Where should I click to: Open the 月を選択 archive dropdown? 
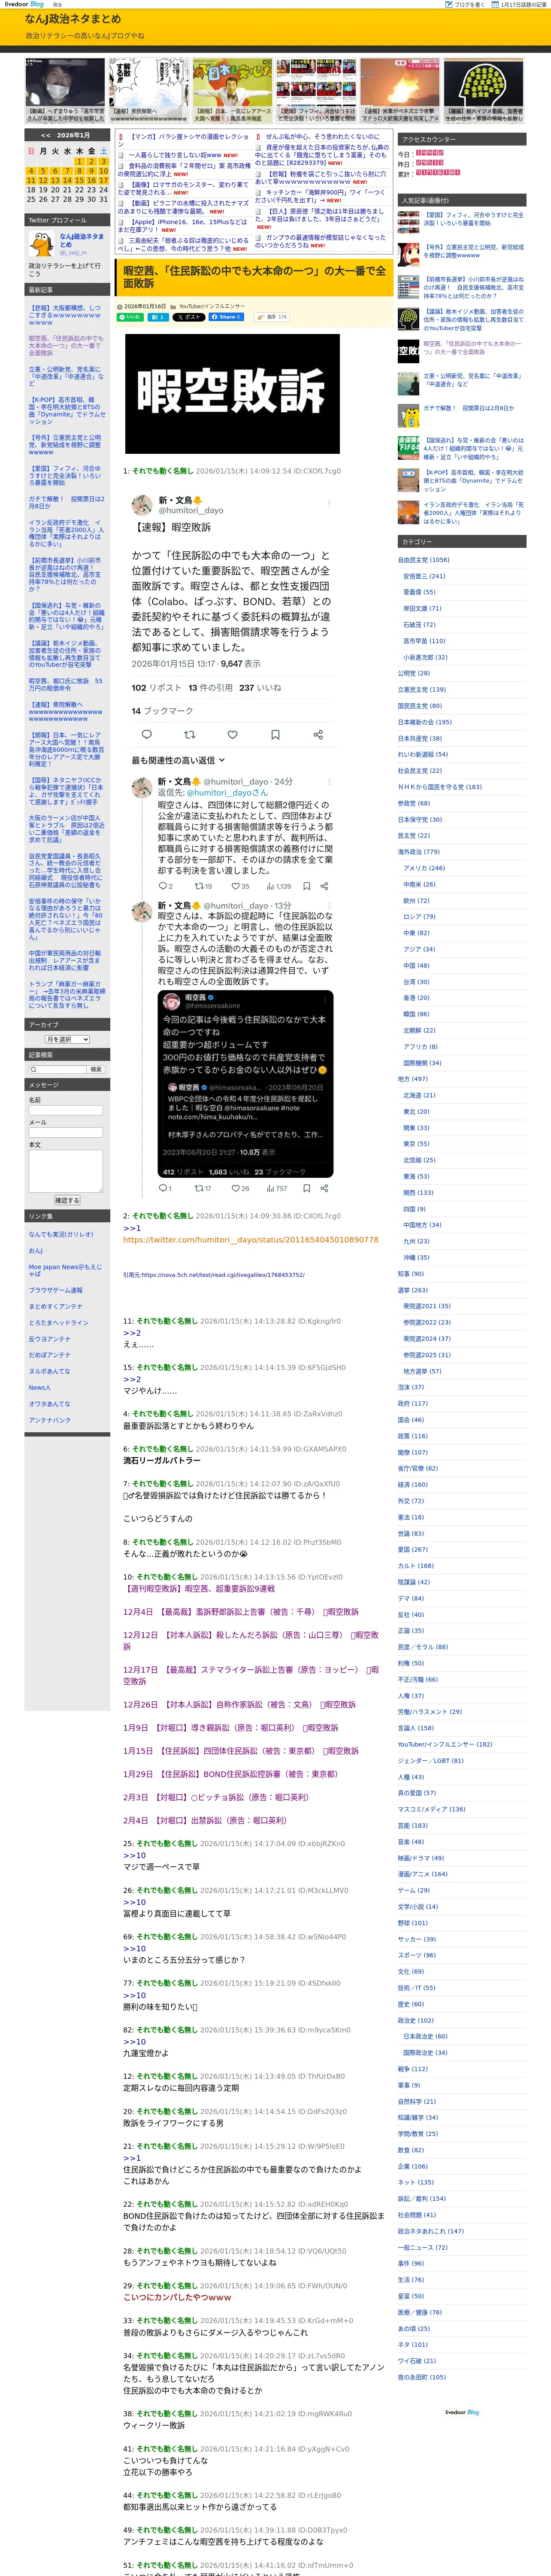[67, 1040]
